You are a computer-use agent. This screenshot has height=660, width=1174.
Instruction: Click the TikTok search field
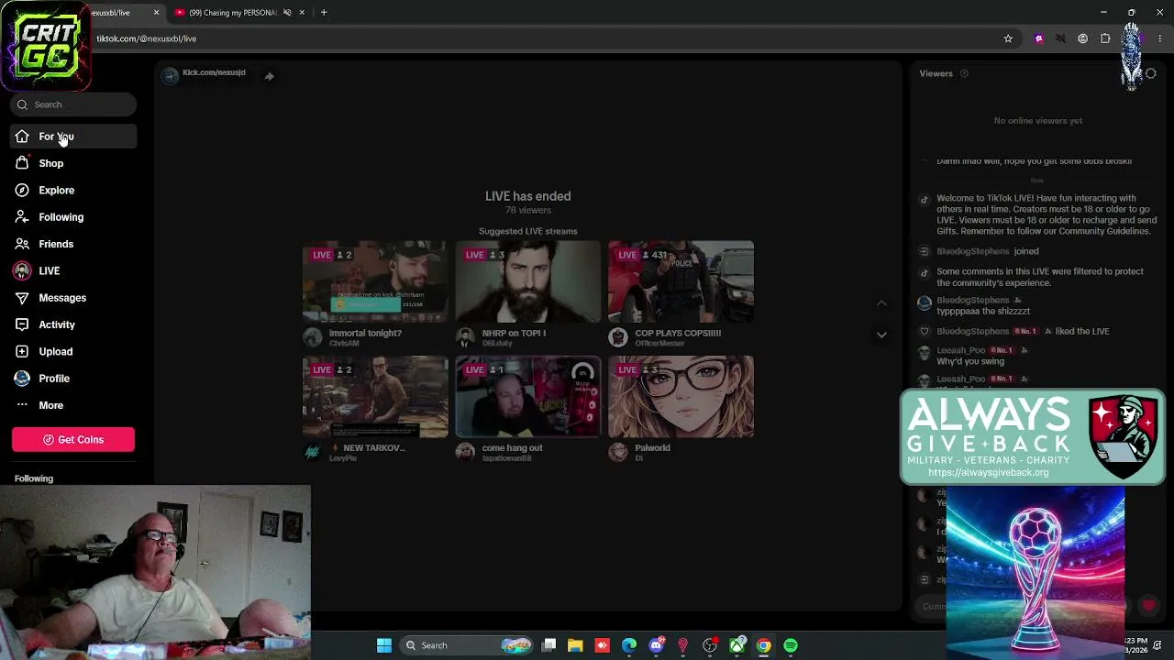tap(73, 104)
